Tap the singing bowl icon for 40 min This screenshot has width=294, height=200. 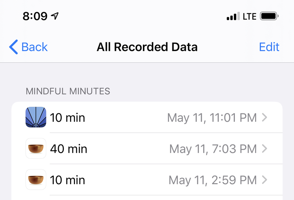36,148
